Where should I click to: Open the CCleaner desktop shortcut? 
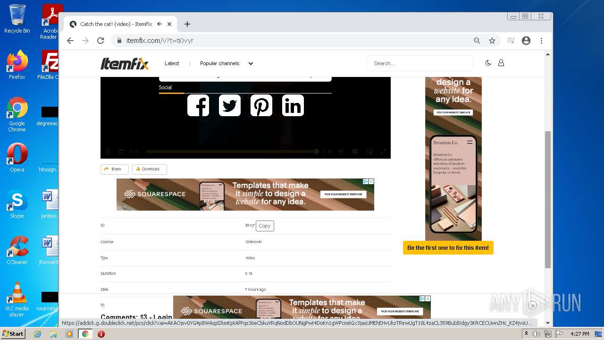pyautogui.click(x=17, y=250)
